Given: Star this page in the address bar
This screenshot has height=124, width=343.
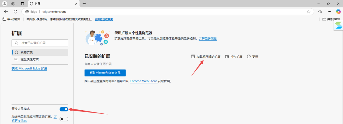Looking at the screenshot, I should pyautogui.click(x=309, y=12).
